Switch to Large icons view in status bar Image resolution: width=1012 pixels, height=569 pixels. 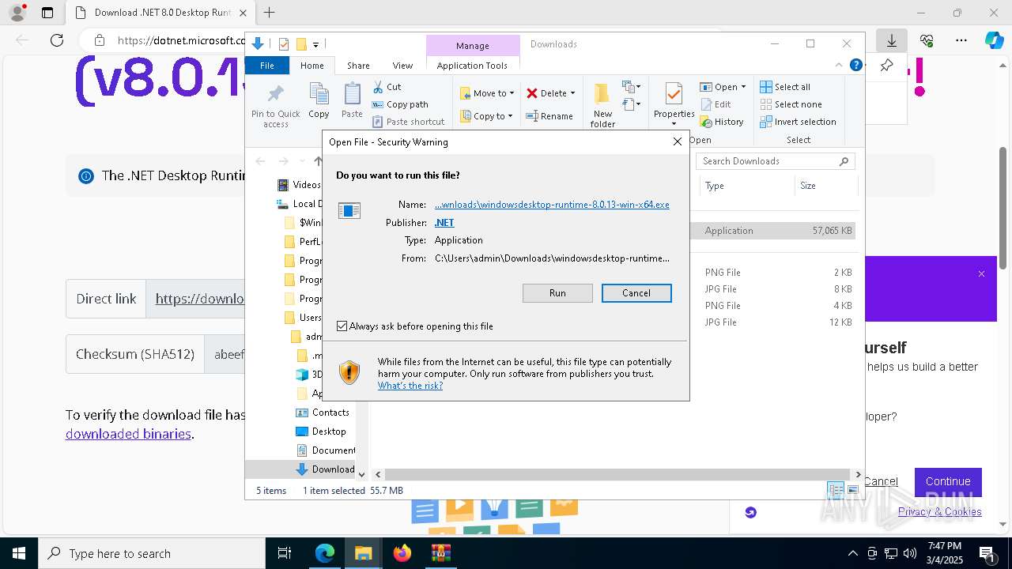852,490
